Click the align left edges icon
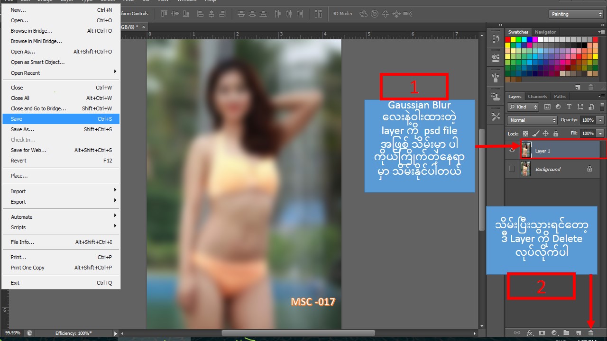The height and width of the screenshot is (341, 607). tap(200, 14)
